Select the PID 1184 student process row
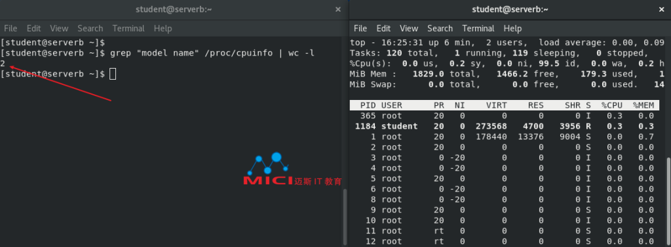This screenshot has width=671, height=247. coord(505,126)
